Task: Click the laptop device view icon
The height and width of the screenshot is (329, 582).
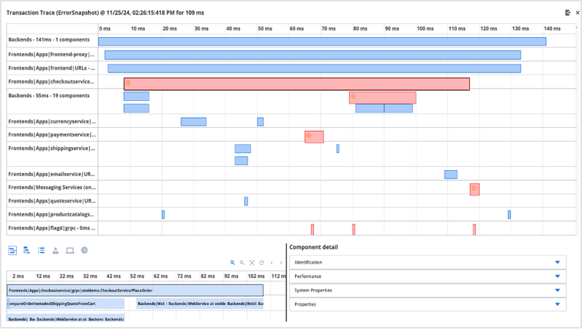Action: [70, 251]
